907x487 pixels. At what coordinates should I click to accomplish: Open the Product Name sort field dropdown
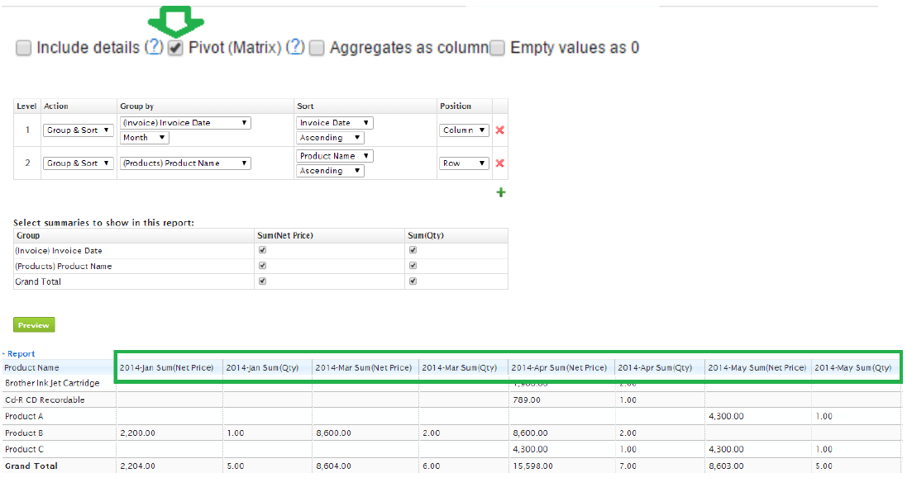(335, 156)
